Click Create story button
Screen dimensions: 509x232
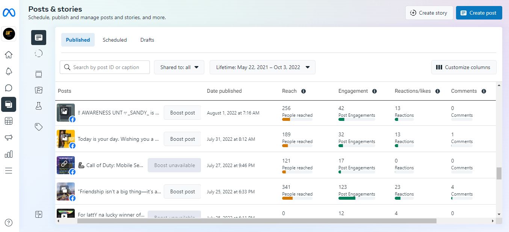tap(429, 13)
